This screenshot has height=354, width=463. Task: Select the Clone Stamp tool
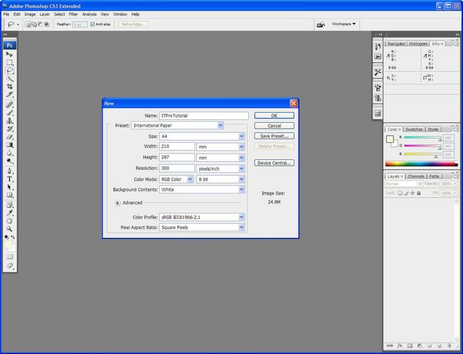tap(9, 121)
